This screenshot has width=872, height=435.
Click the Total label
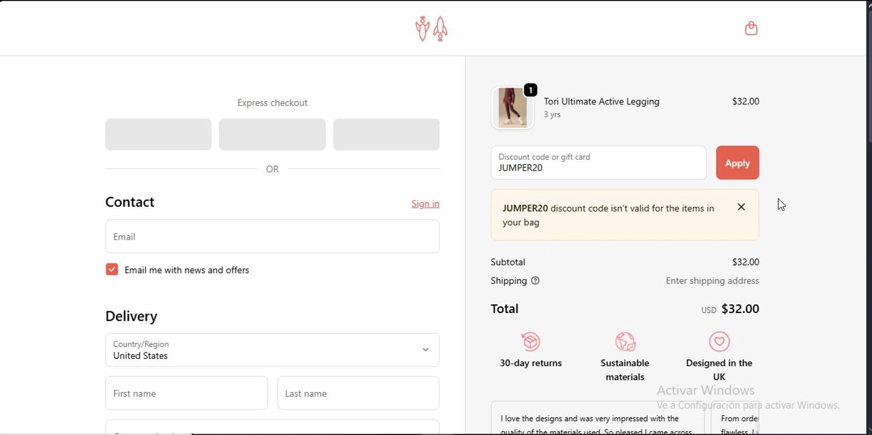(504, 309)
